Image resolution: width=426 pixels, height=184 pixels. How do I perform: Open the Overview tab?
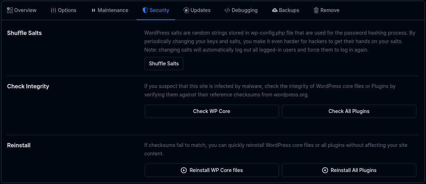click(x=22, y=10)
